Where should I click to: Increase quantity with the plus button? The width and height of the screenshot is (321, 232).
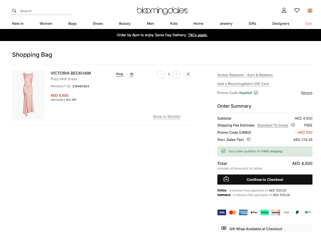[x=176, y=74]
